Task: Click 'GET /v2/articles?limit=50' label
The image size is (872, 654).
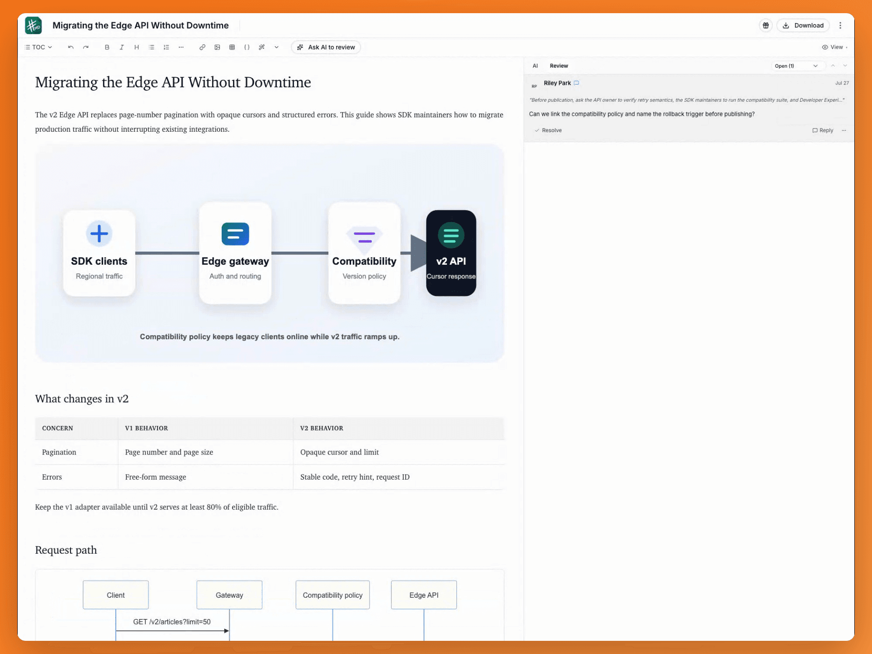Action: (172, 622)
